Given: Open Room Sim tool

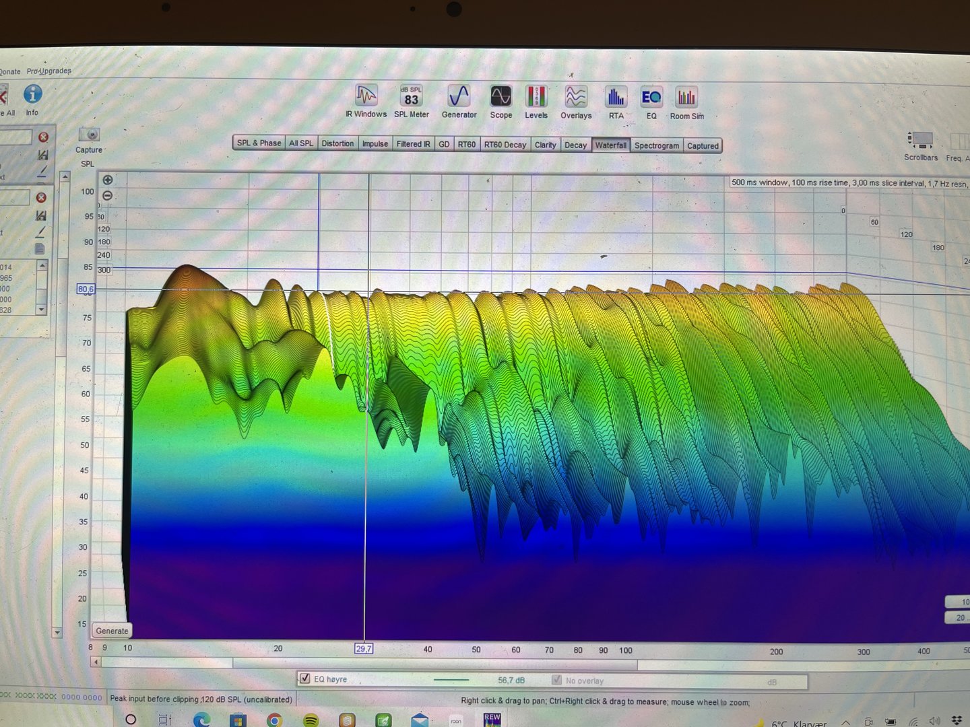Looking at the screenshot, I should point(686,99).
